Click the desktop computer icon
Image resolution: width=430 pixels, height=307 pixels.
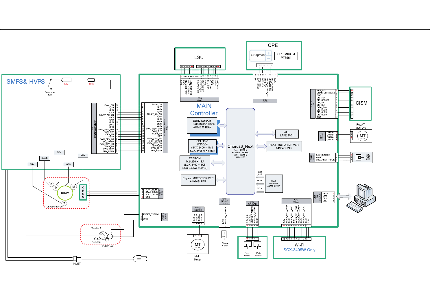361,198
